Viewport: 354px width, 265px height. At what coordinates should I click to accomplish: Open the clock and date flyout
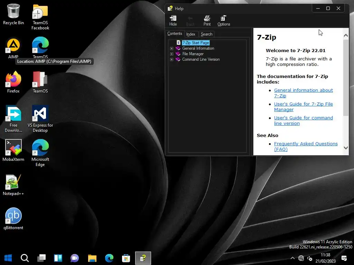[x=325, y=258]
